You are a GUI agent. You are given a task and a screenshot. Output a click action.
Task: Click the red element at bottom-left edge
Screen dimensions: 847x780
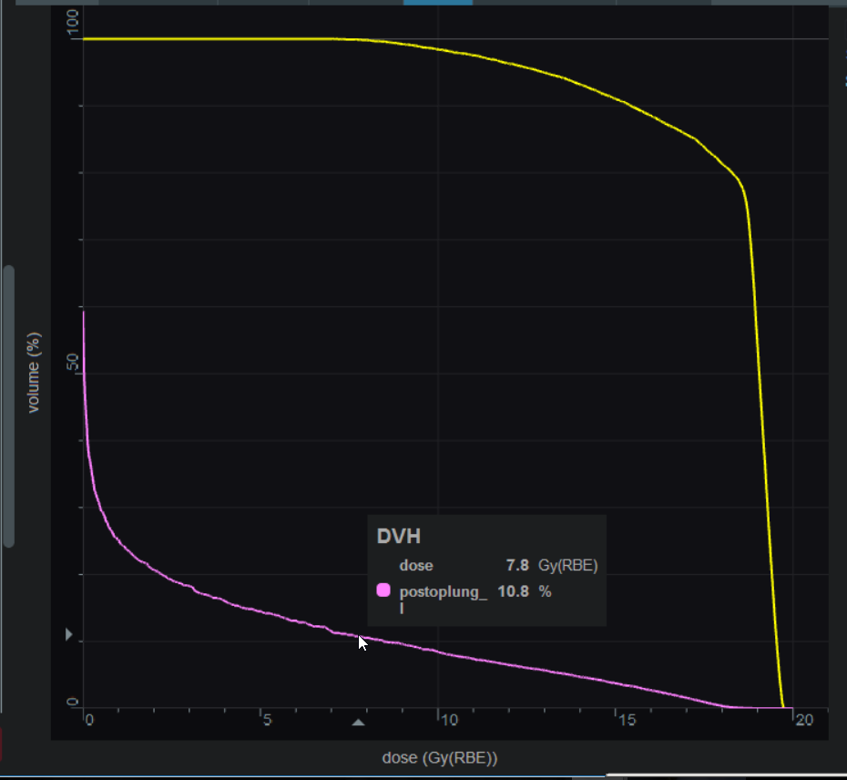2,744
